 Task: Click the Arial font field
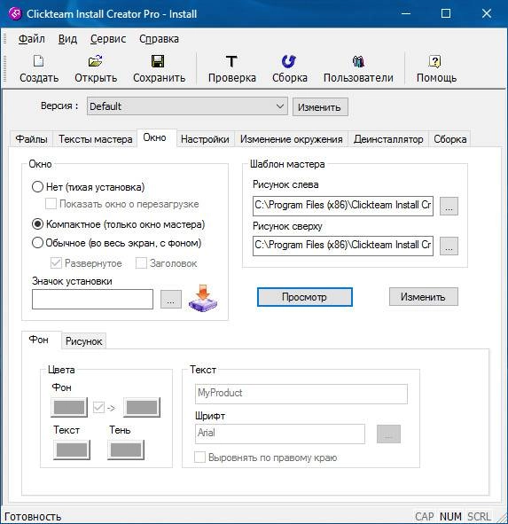tap(280, 434)
